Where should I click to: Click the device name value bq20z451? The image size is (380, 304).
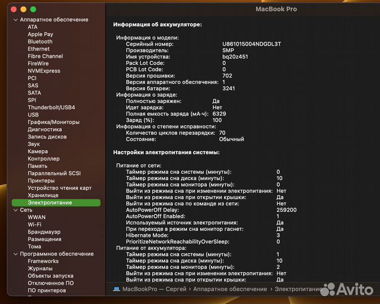point(235,57)
